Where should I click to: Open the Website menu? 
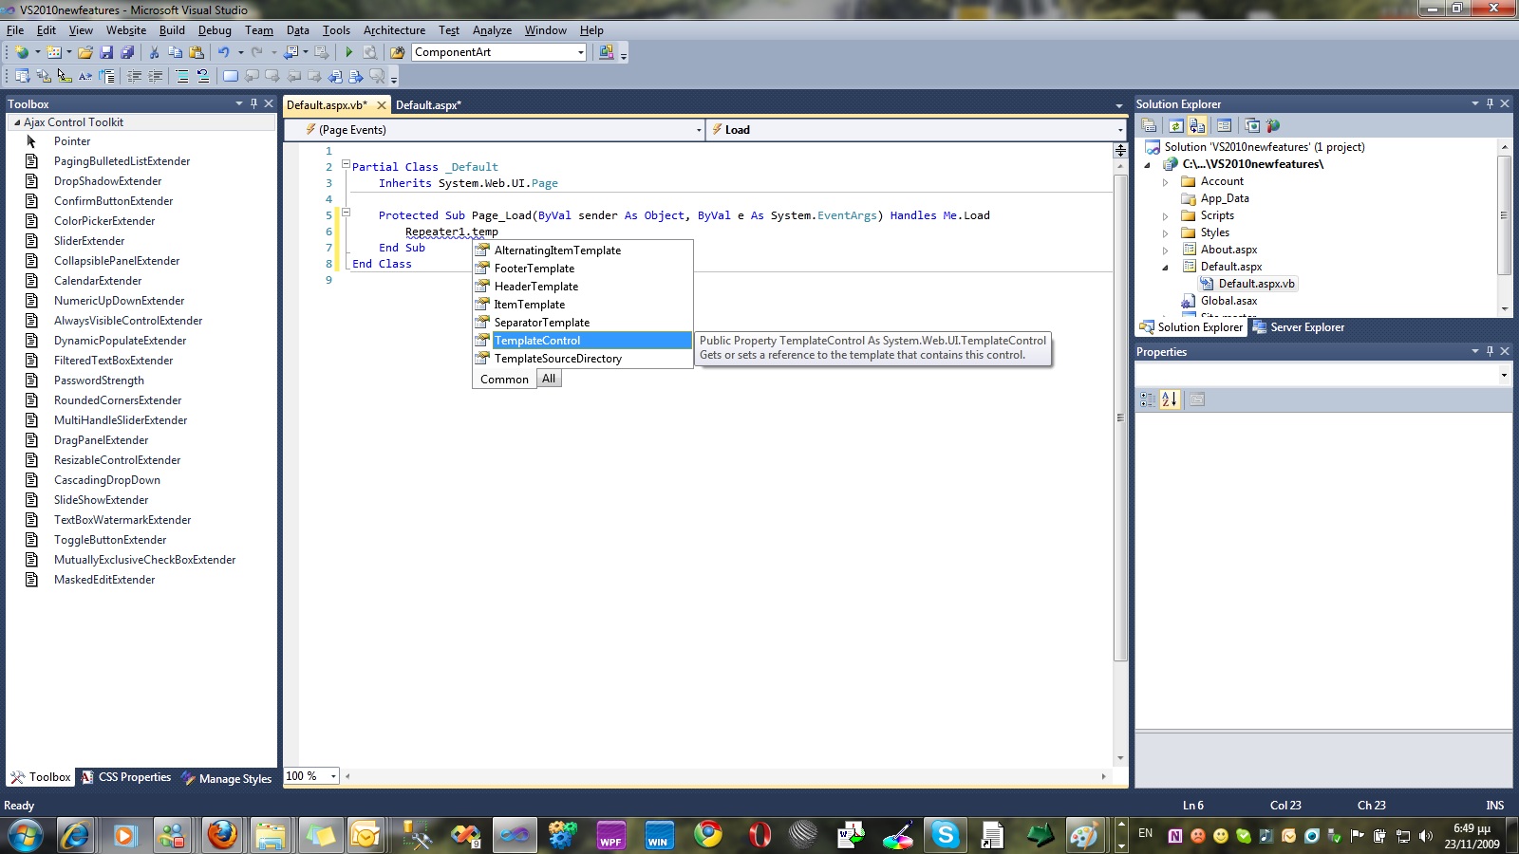(x=126, y=30)
